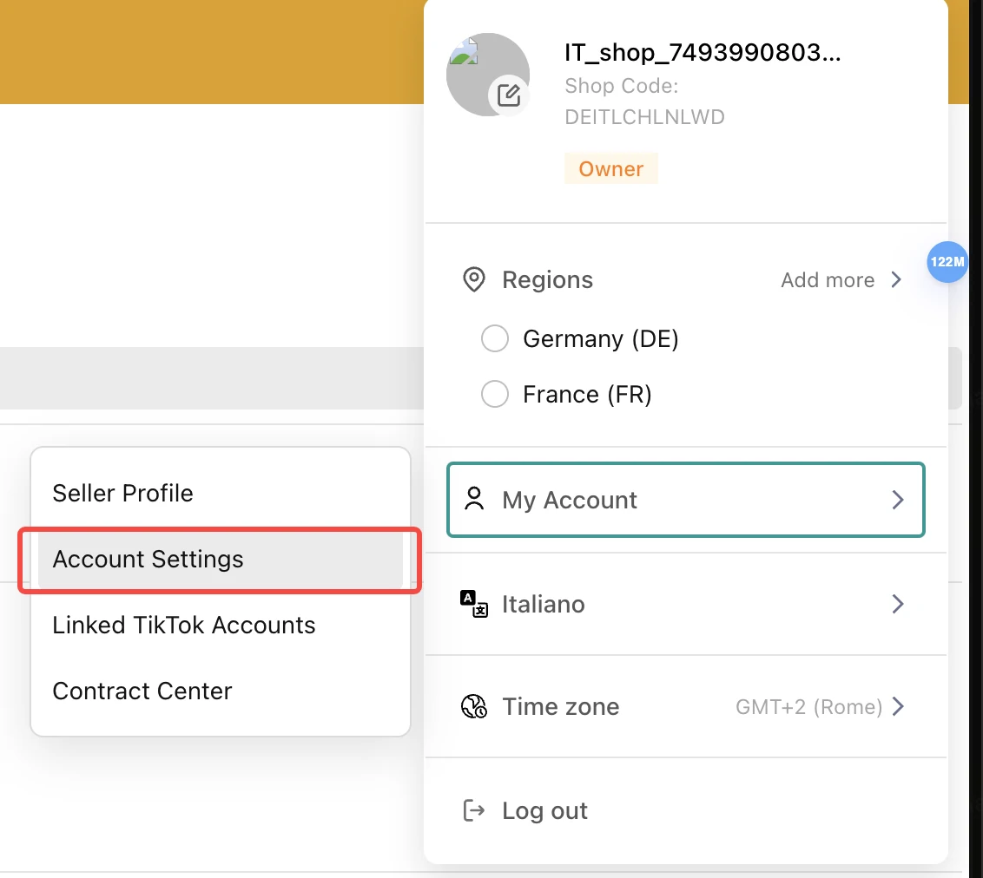983x878 pixels.
Task: Go to Contract Center
Action: (x=142, y=691)
